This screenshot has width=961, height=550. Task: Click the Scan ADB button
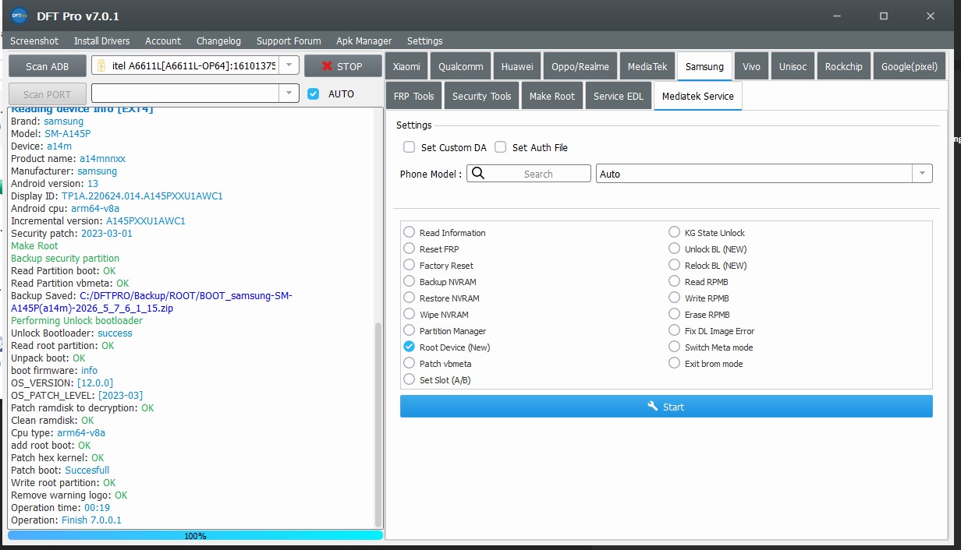tap(48, 66)
